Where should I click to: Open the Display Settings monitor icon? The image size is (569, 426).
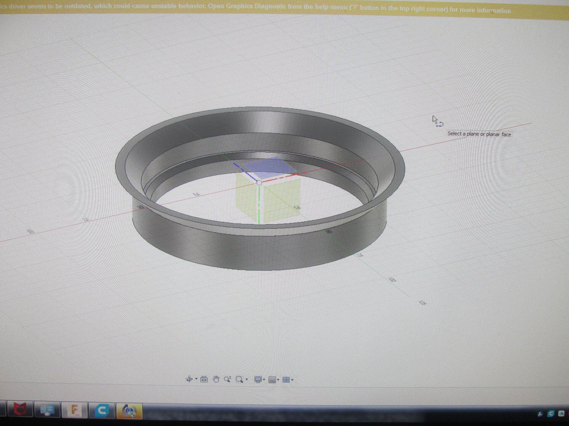(258, 380)
